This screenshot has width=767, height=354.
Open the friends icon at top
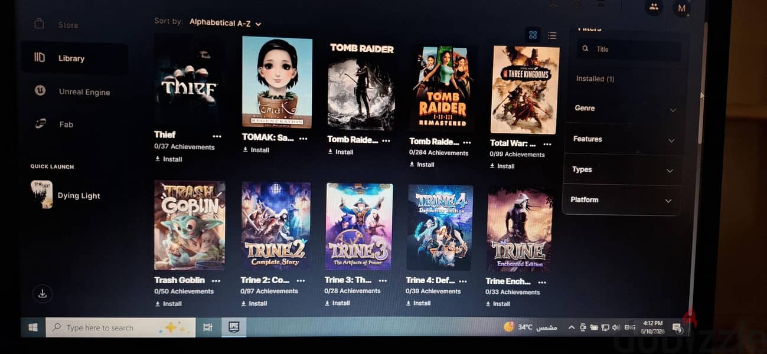coord(654,7)
